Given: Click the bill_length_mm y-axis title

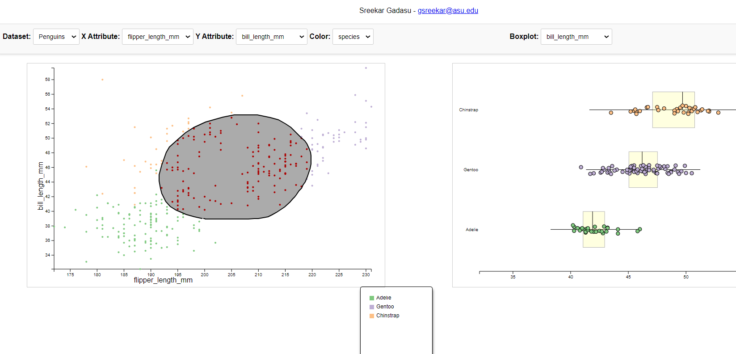Looking at the screenshot, I should coord(41,186).
